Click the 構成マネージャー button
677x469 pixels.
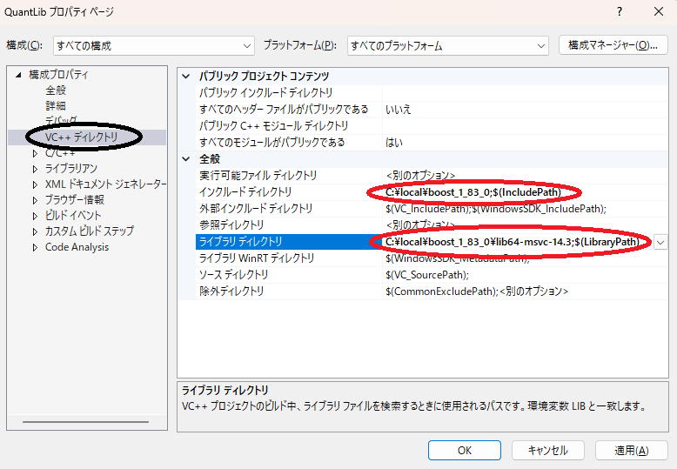click(613, 45)
